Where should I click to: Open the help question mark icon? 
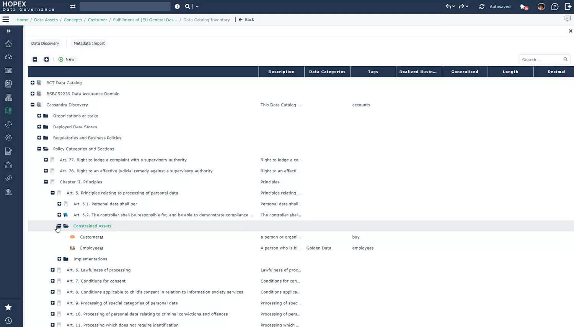555,7
